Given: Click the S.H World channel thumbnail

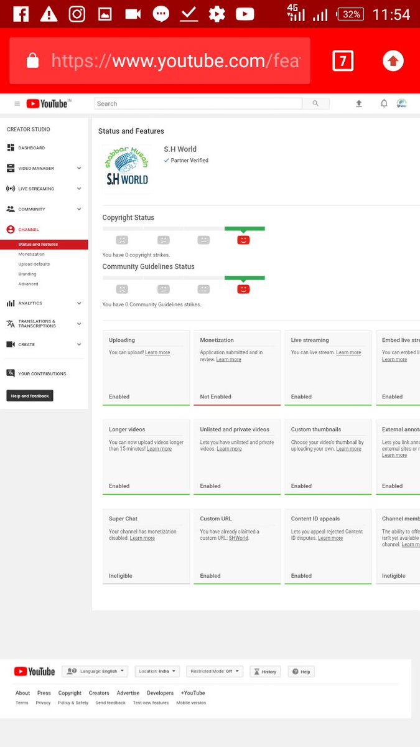Looking at the screenshot, I should 127,169.
